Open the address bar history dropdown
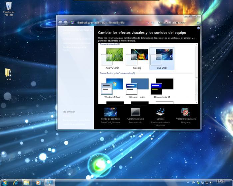233x186 pixels. pyautogui.click(x=148, y=23)
